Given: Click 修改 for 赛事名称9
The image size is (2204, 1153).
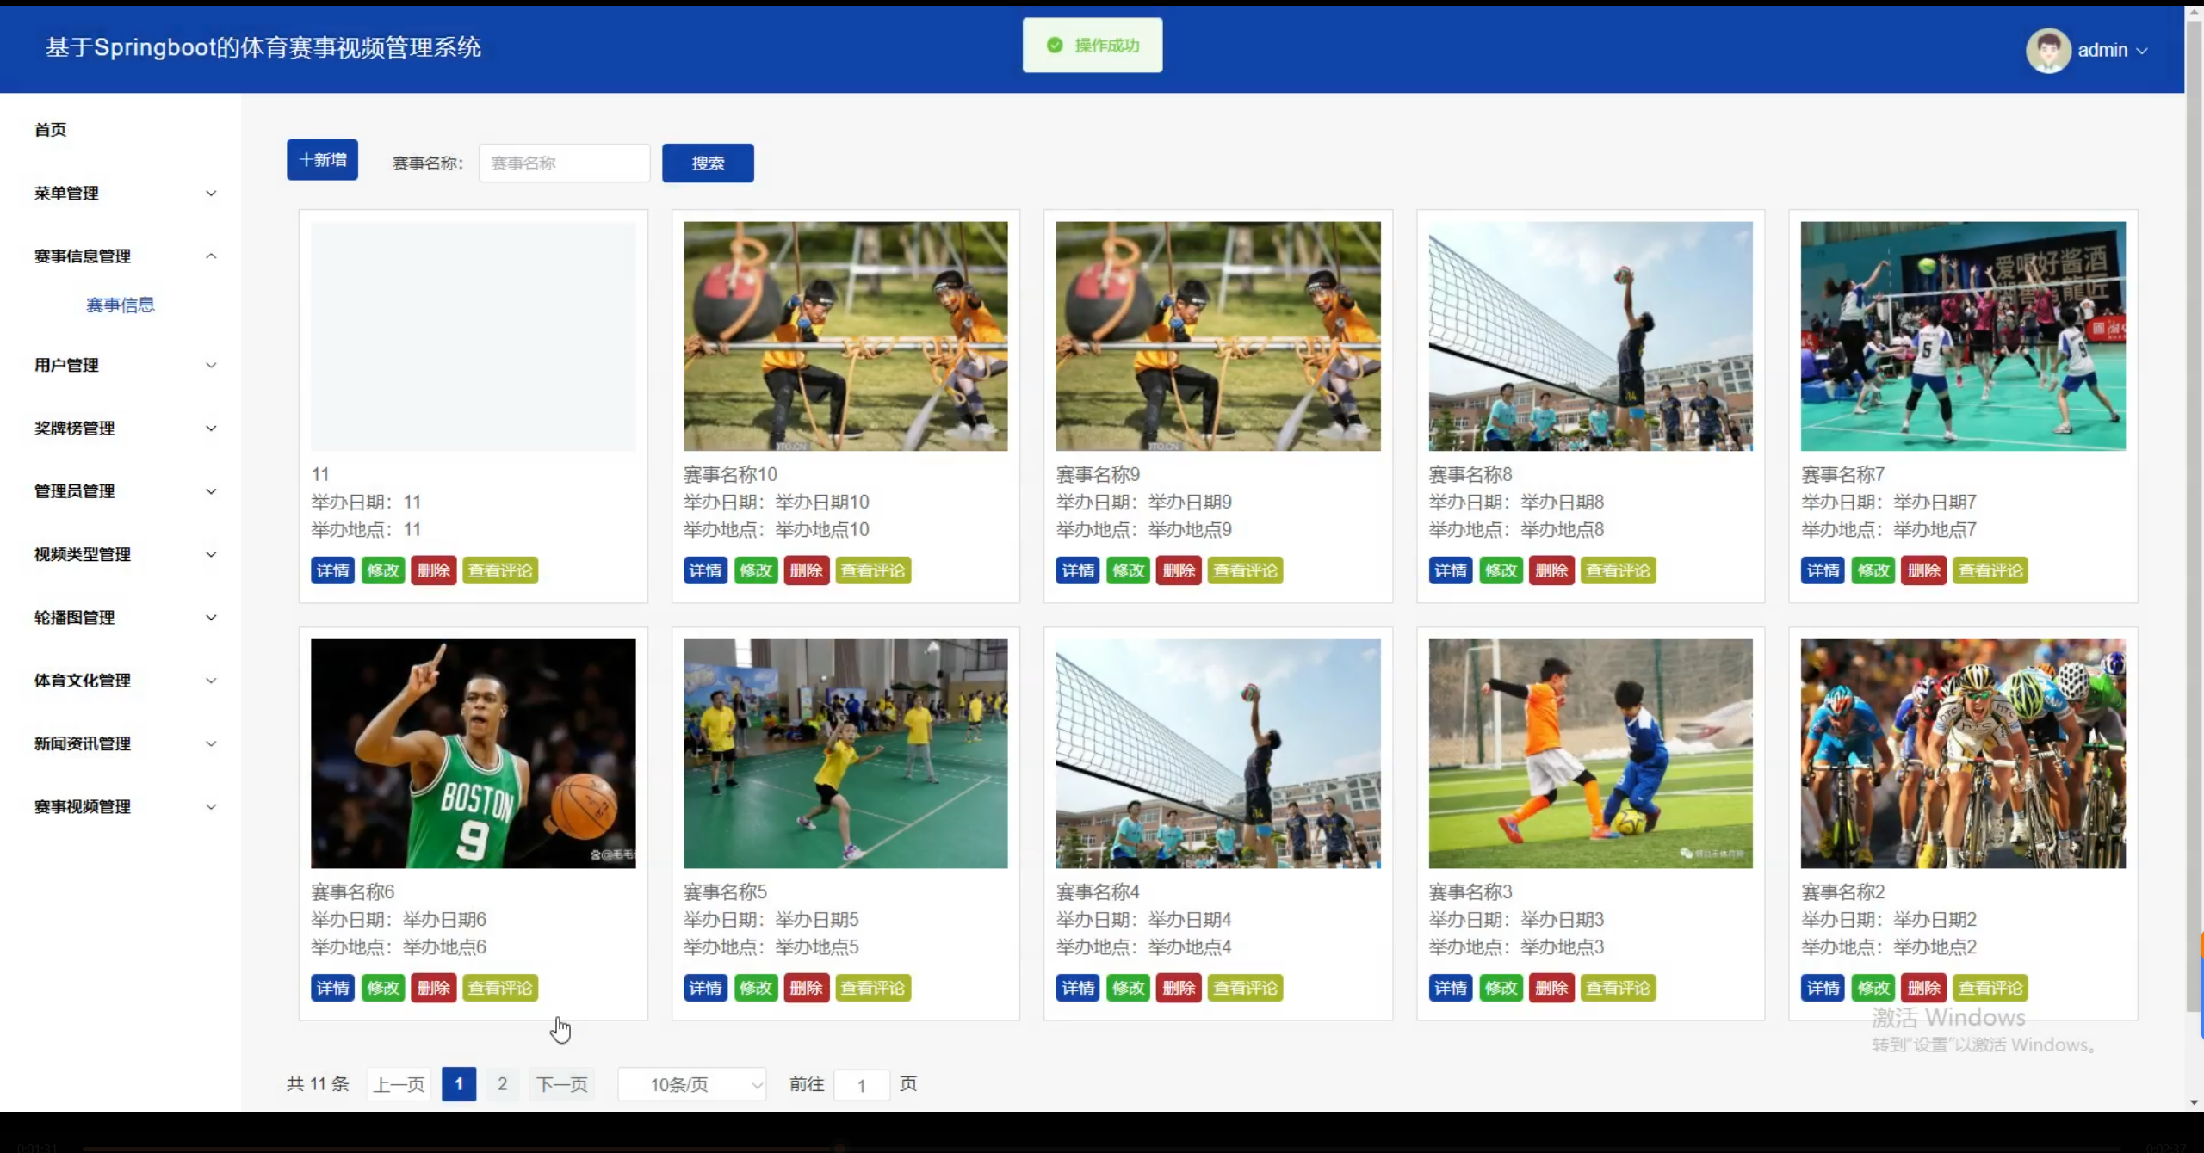Looking at the screenshot, I should click(x=1128, y=570).
